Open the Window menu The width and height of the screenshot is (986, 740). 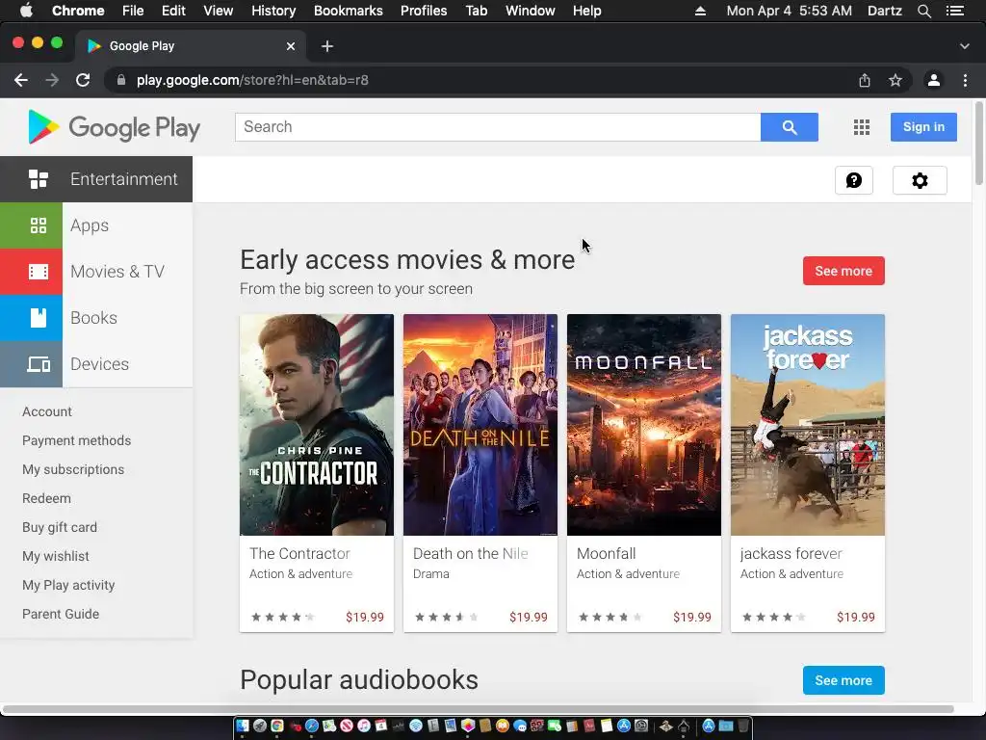(531, 11)
